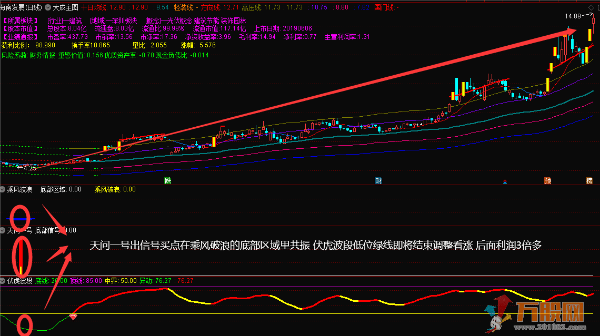Click 底部区域: 0.00 value
The width and height of the screenshot is (600, 336).
[61, 189]
